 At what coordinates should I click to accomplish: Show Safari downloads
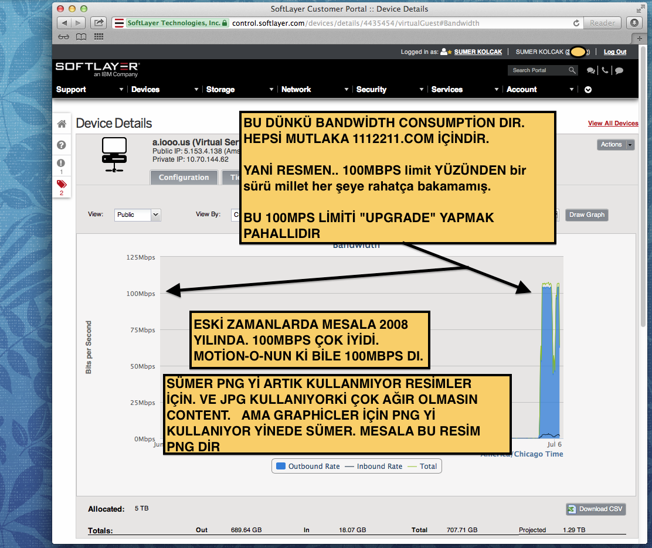coord(634,23)
